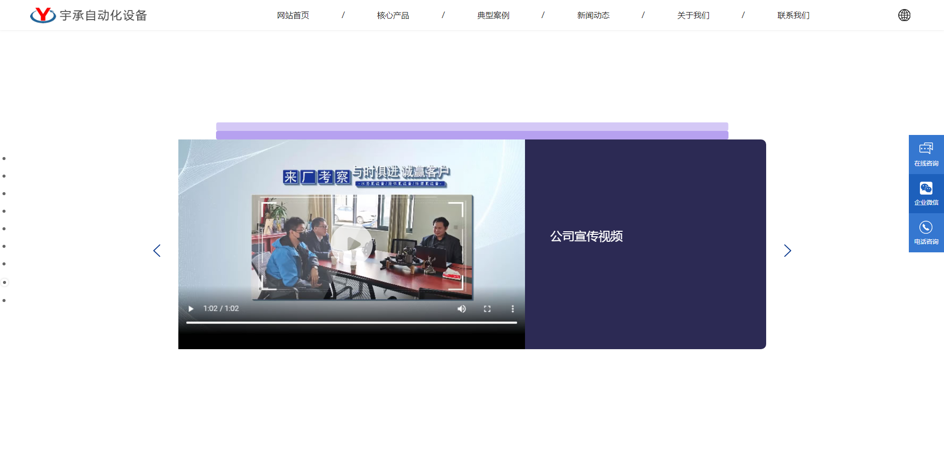Enter fullscreen mode on the video
Screen dimensions: 944x449
pos(487,309)
